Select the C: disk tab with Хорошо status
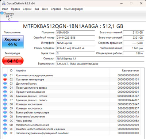Image resolution: width=146 pixels, height=139 pixels. tap(9, 16)
